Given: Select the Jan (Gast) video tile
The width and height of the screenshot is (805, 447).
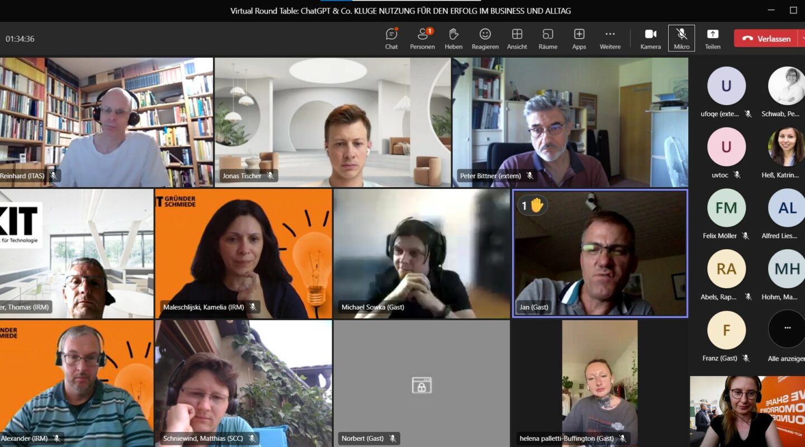Looking at the screenshot, I should tap(600, 254).
